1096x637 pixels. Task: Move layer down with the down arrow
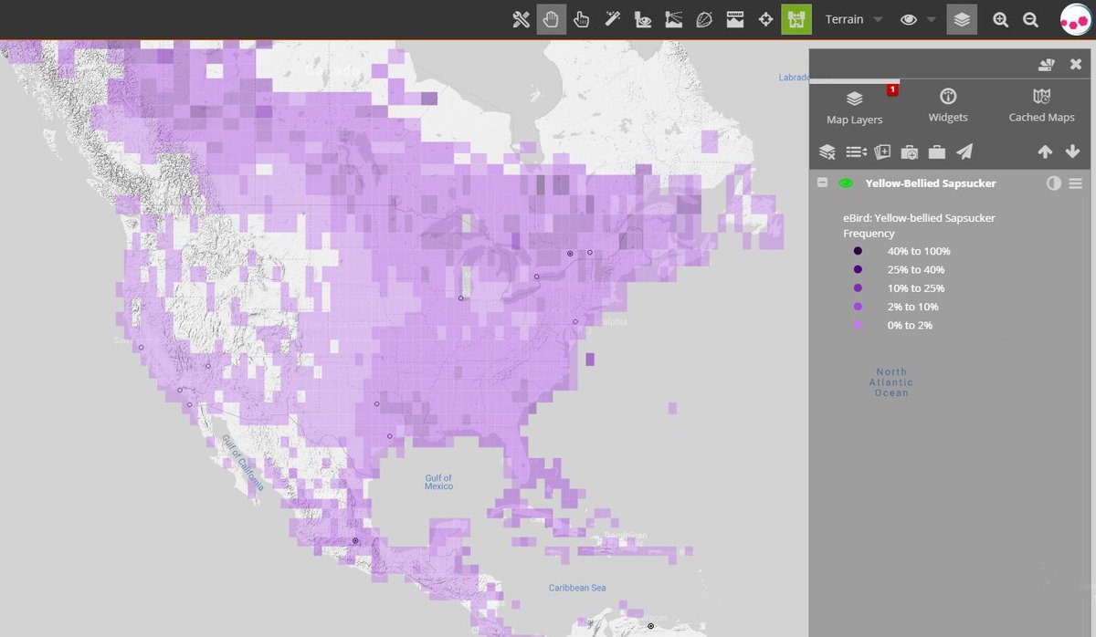[1073, 151]
